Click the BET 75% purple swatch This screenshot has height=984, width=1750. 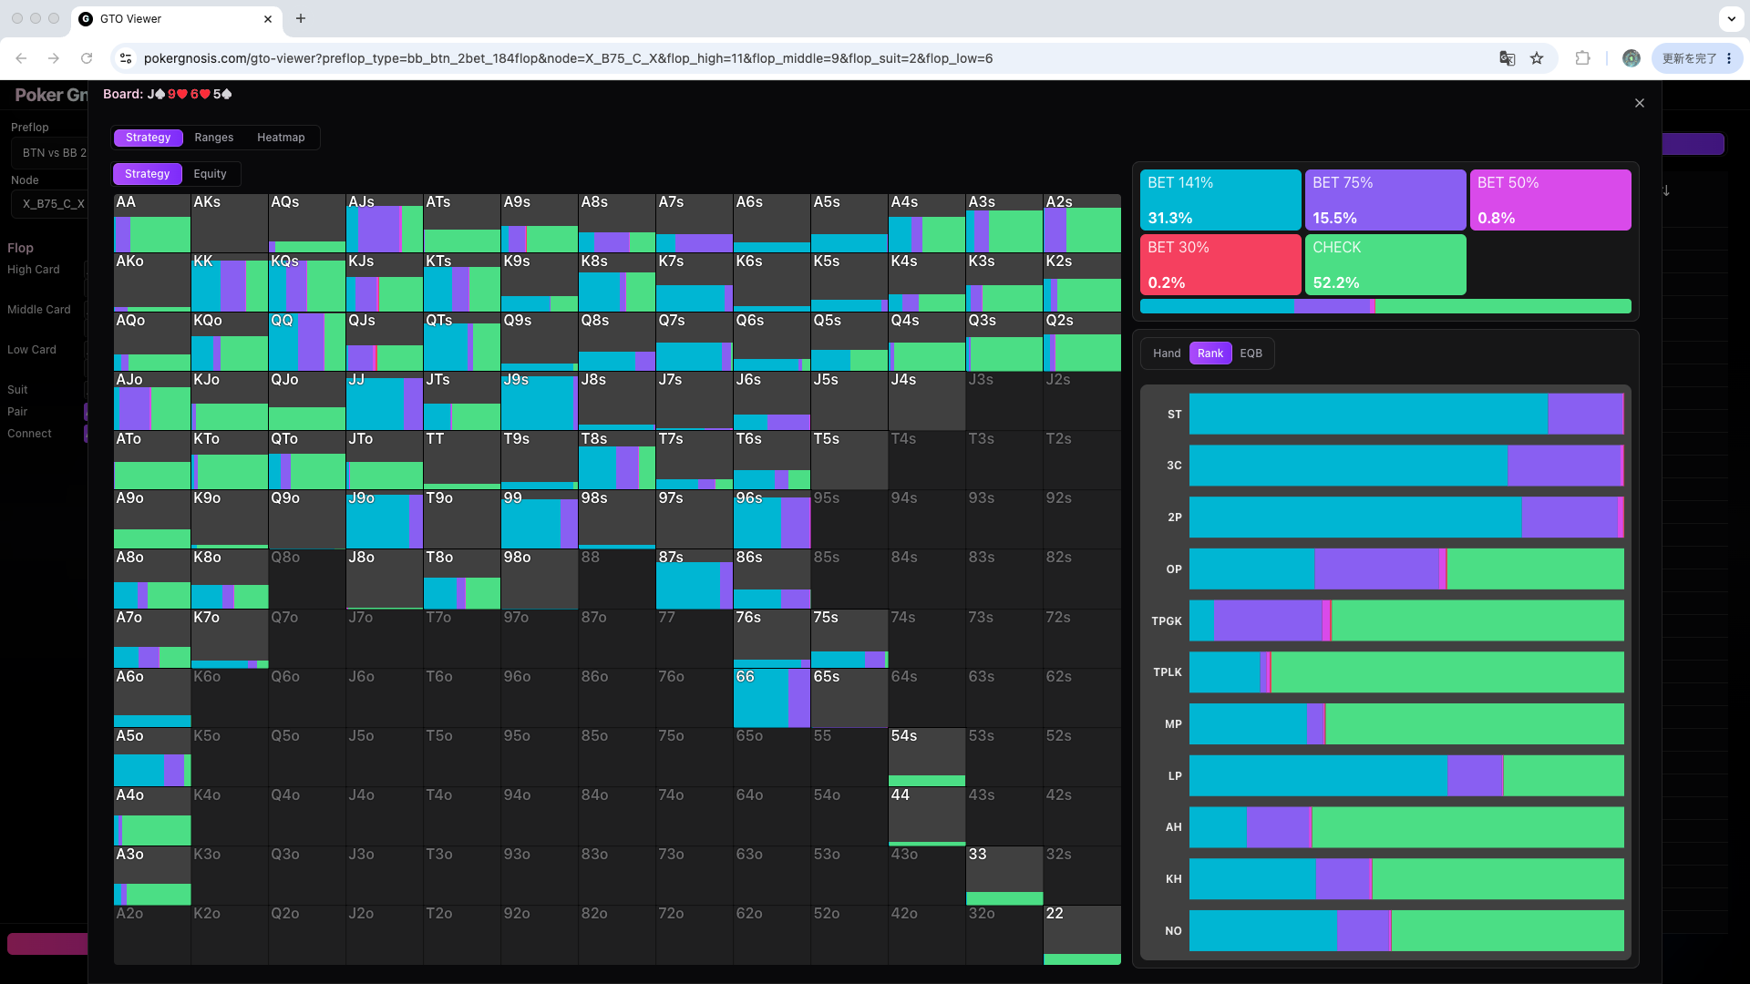point(1385,200)
